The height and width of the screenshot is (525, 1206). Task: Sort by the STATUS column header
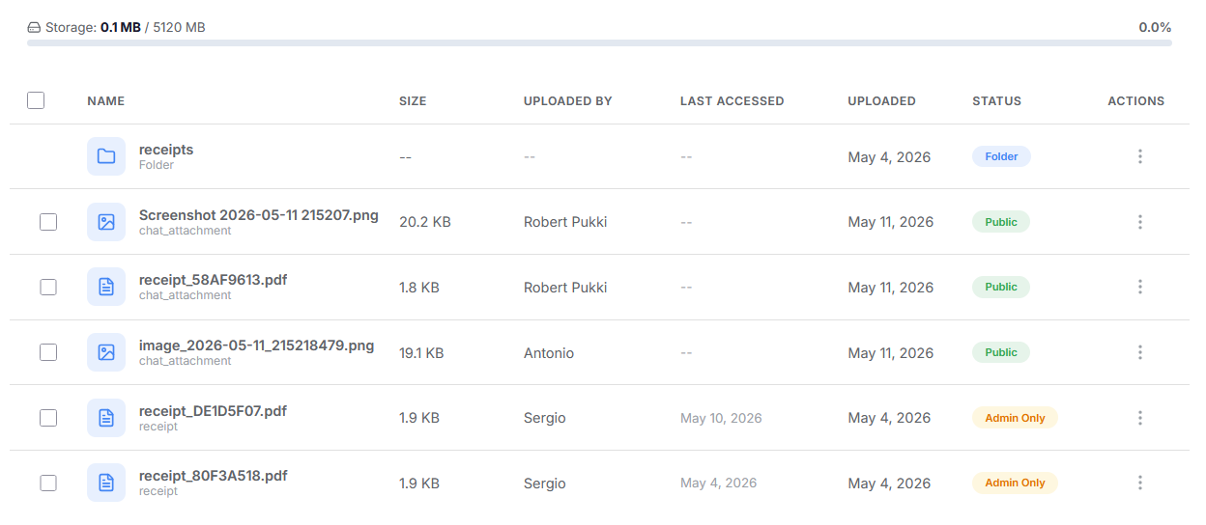996,100
